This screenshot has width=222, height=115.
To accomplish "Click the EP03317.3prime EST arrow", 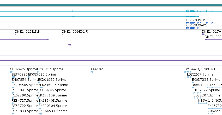I will point(38,72).
